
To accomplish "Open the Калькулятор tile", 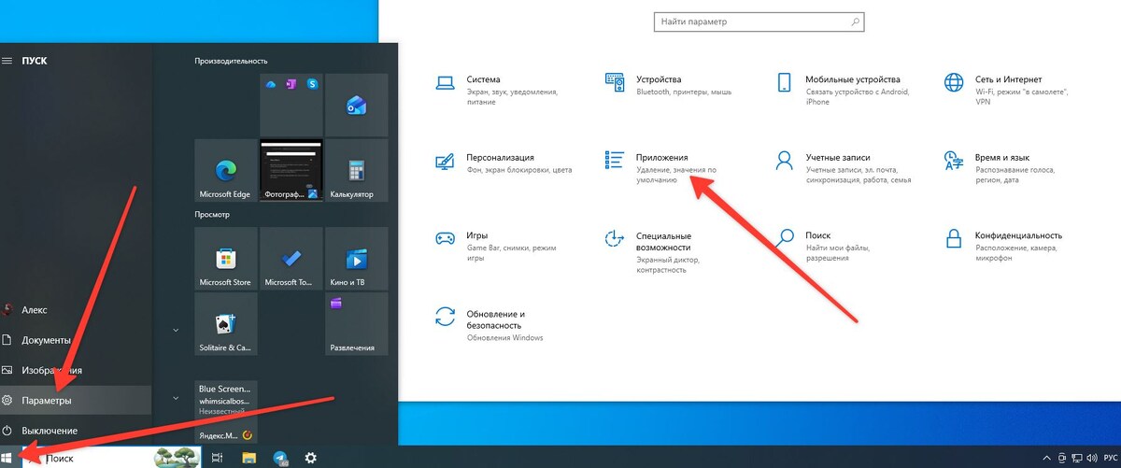I will point(356,171).
